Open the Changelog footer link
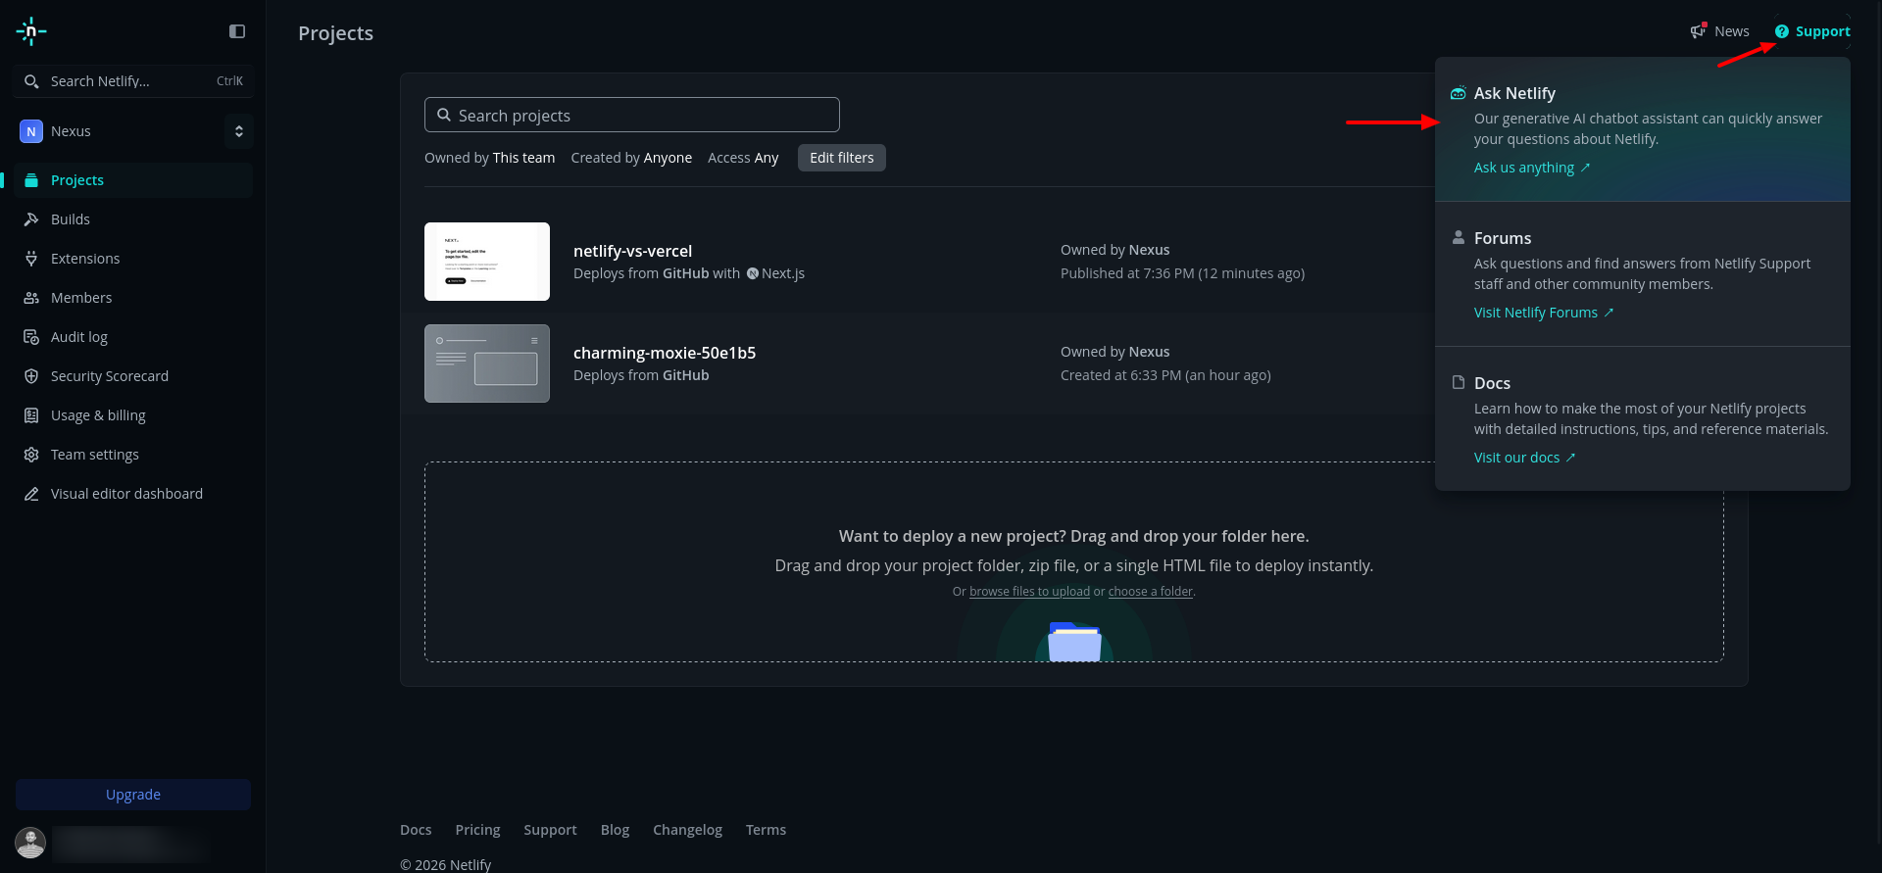 (687, 830)
